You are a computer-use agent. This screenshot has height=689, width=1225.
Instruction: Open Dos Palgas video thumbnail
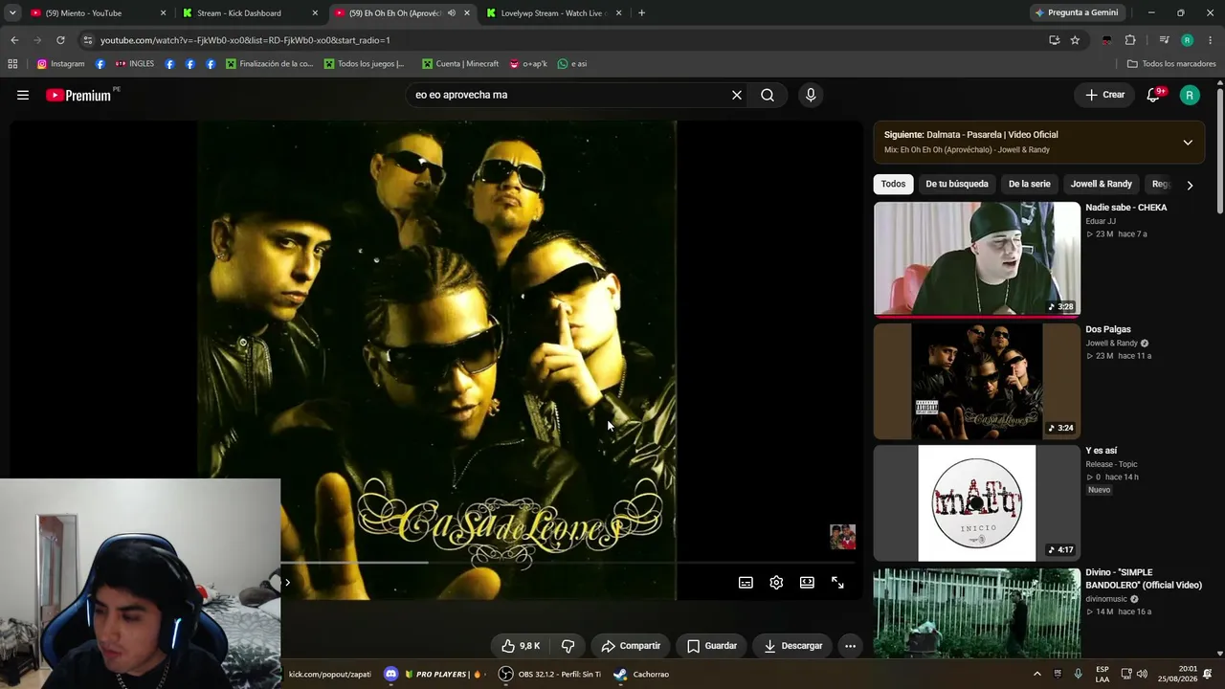tap(976, 381)
